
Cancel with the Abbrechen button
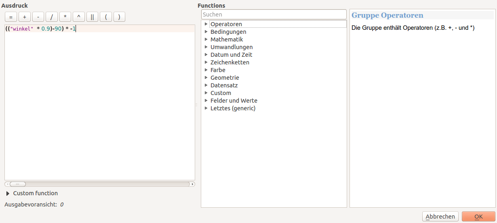coord(440,217)
